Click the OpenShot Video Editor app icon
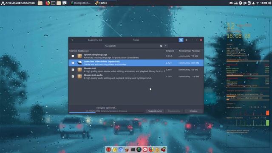 click(79, 63)
